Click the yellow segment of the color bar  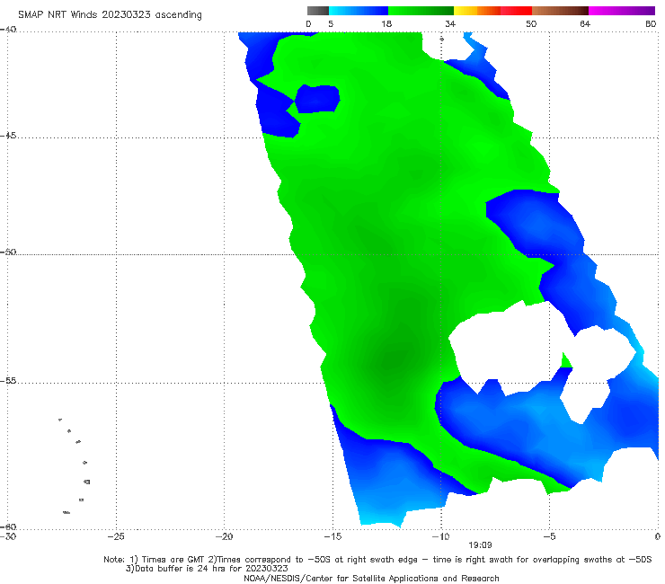pos(465,11)
